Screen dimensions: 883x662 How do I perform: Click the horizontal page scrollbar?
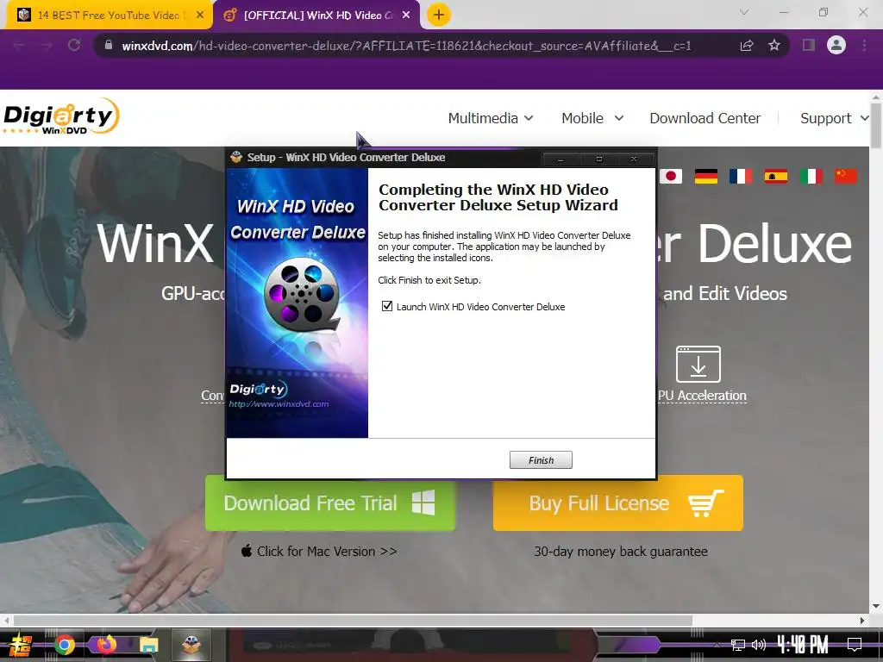(353, 621)
